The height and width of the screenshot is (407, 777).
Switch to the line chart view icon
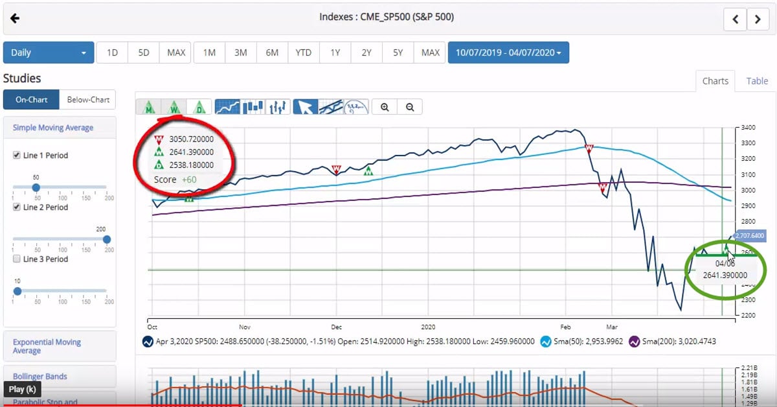[x=227, y=106]
